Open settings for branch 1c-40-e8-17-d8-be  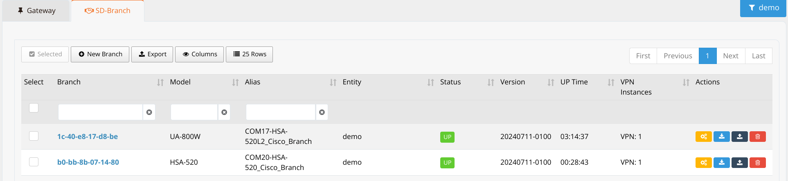click(x=703, y=137)
